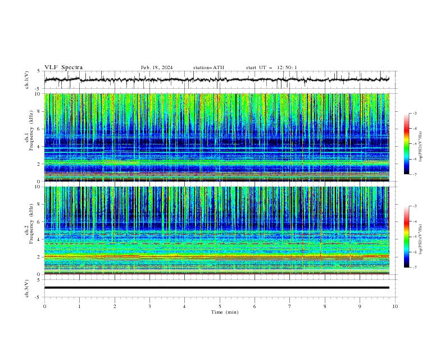
Task: Click time axis tick label "4"
Action: [184, 306]
